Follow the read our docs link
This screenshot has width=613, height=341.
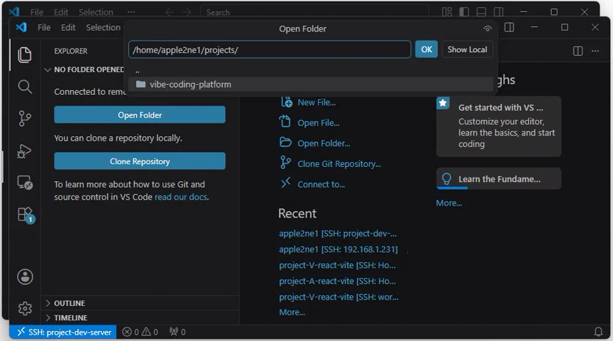pyautogui.click(x=180, y=197)
